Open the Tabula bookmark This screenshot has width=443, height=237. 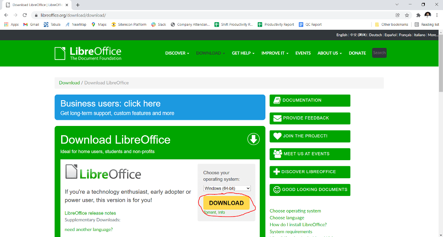click(52, 25)
